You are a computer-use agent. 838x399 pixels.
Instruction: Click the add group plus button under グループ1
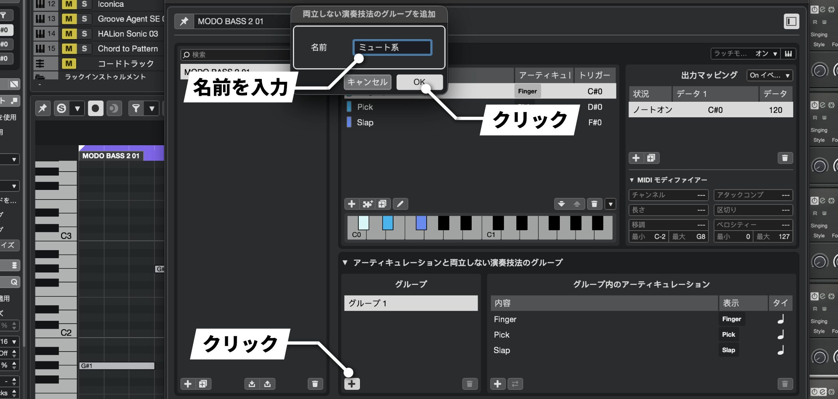pos(352,384)
